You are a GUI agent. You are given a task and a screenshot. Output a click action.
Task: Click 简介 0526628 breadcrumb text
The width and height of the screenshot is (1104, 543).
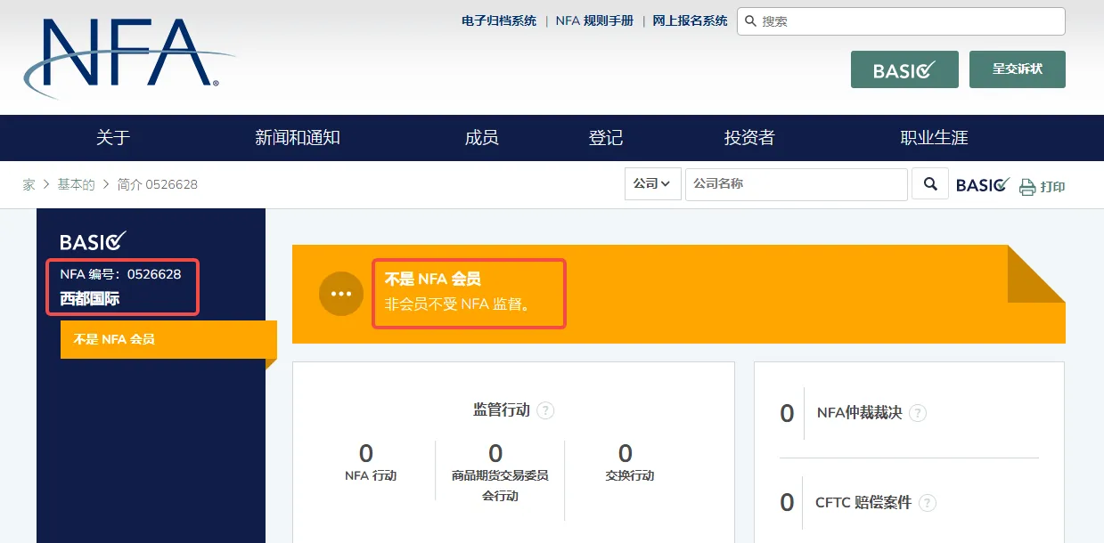[157, 184]
